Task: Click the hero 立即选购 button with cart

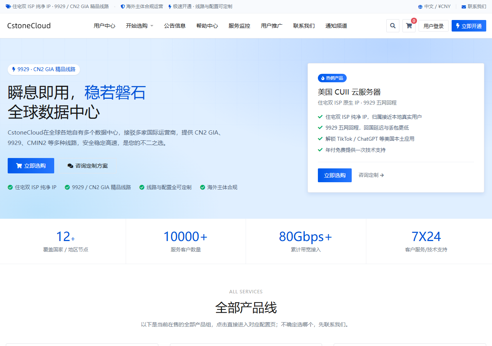Action: pos(31,166)
